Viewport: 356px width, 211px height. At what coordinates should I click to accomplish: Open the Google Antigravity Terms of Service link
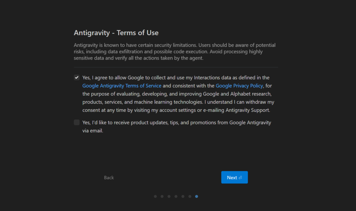pyautogui.click(x=122, y=86)
